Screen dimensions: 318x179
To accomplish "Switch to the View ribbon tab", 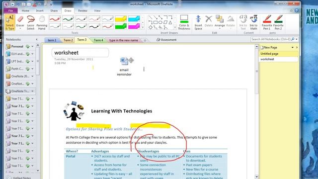I will point(97,10).
